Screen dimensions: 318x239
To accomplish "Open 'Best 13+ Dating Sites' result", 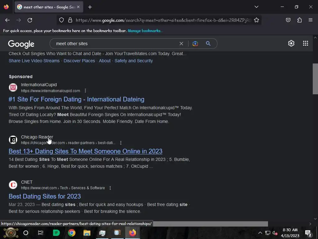I will click(x=86, y=152).
